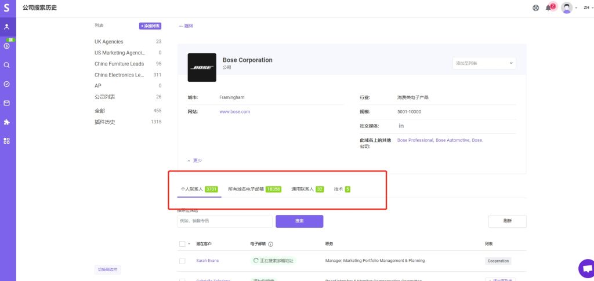Click the 切换侧边栏 button
The image size is (594, 281).
pyautogui.click(x=107, y=269)
